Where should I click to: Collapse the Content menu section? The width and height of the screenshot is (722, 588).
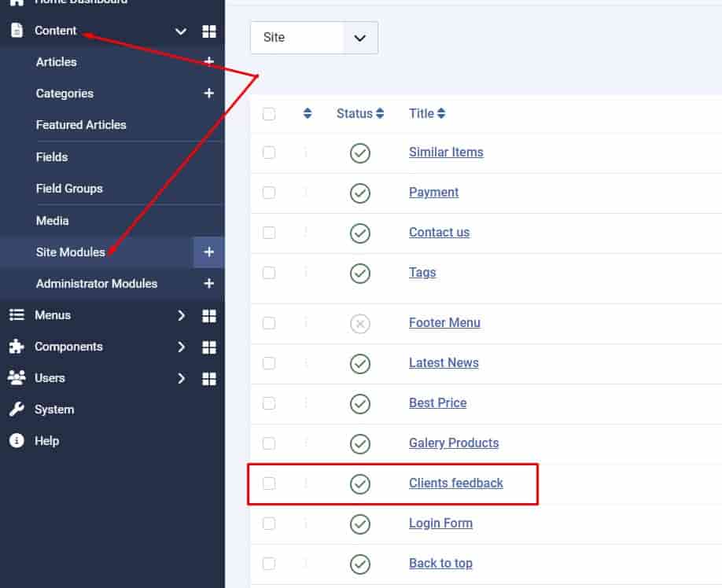[x=181, y=31]
